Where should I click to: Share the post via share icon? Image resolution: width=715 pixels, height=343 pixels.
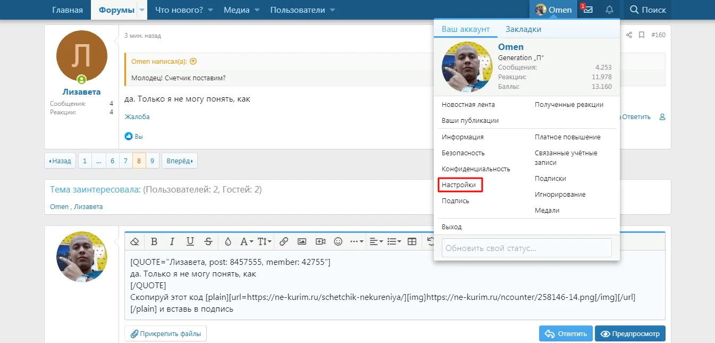629,35
